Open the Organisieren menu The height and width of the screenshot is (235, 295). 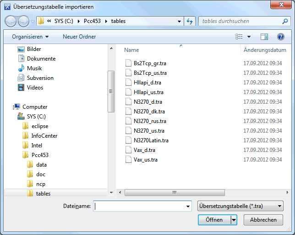coord(30,37)
